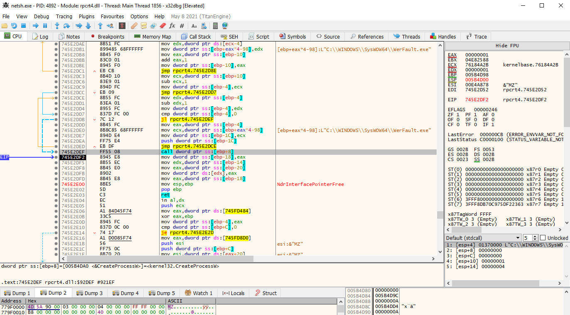
Task: Switch to the Call Stack tab
Action: 196,37
